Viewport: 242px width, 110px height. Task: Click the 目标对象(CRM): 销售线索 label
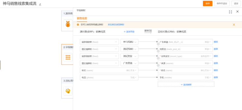pos(172,32)
